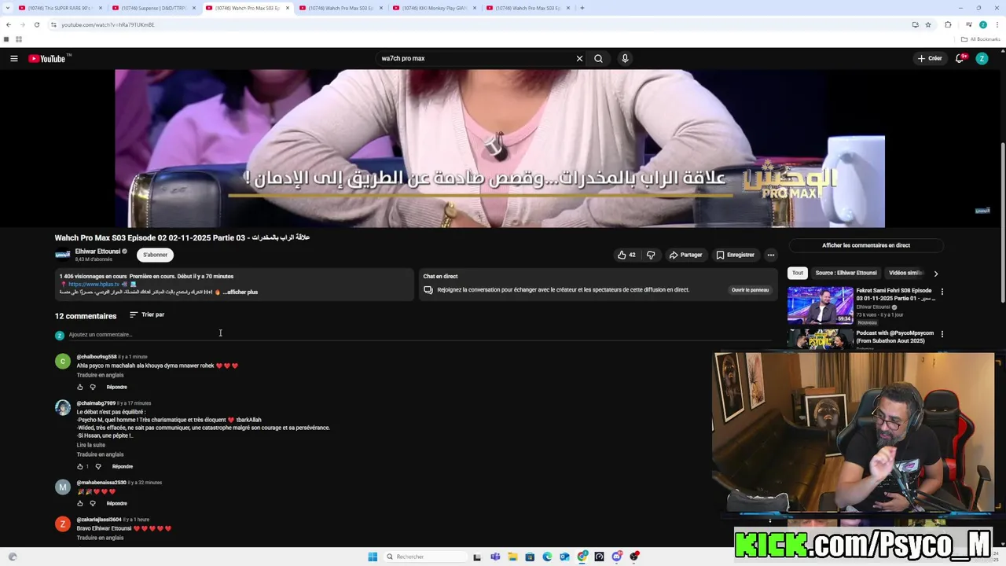The height and width of the screenshot is (566, 1006).
Task: Open the Créer menu
Action: [929, 58]
